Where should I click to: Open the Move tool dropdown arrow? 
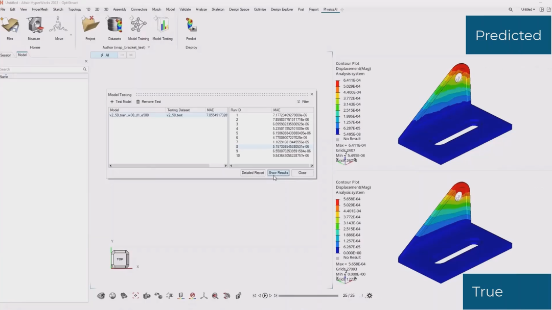(x=71, y=35)
